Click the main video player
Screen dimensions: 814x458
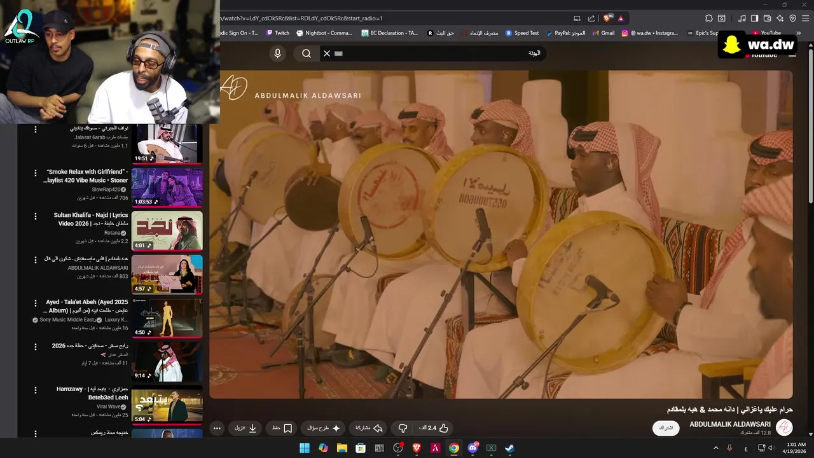coord(501,234)
